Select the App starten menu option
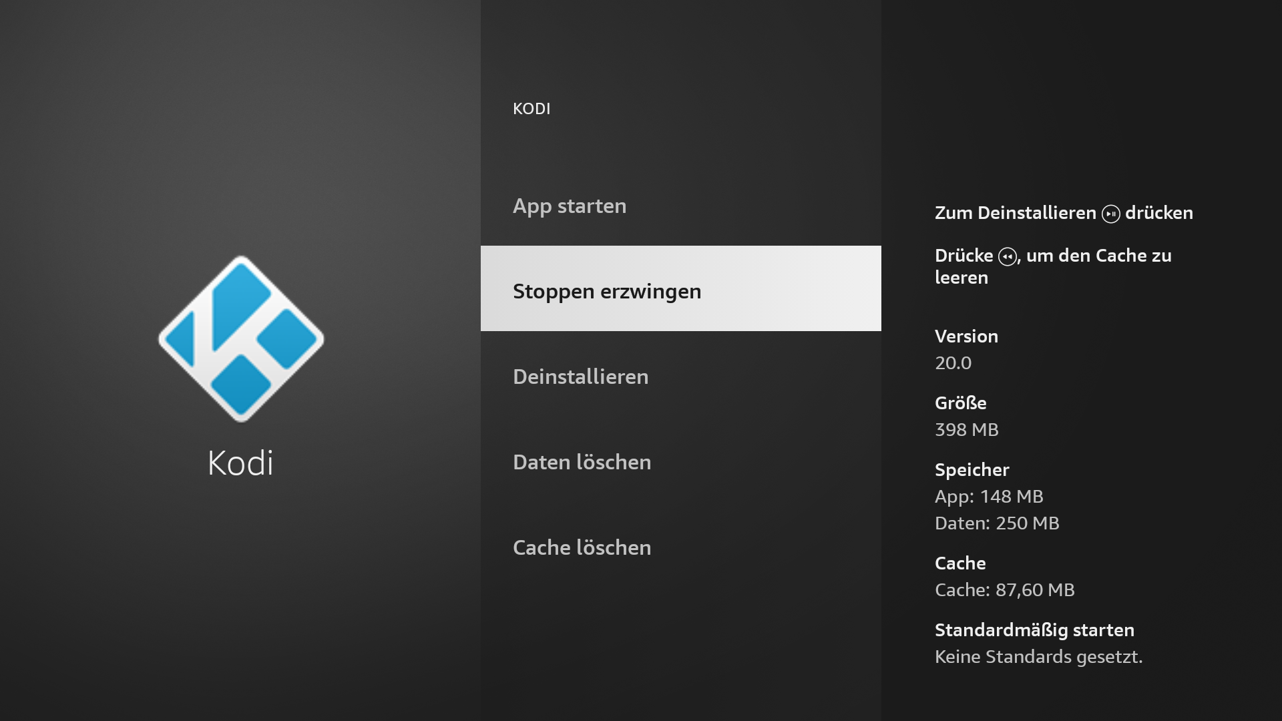The image size is (1282, 721). [681, 206]
